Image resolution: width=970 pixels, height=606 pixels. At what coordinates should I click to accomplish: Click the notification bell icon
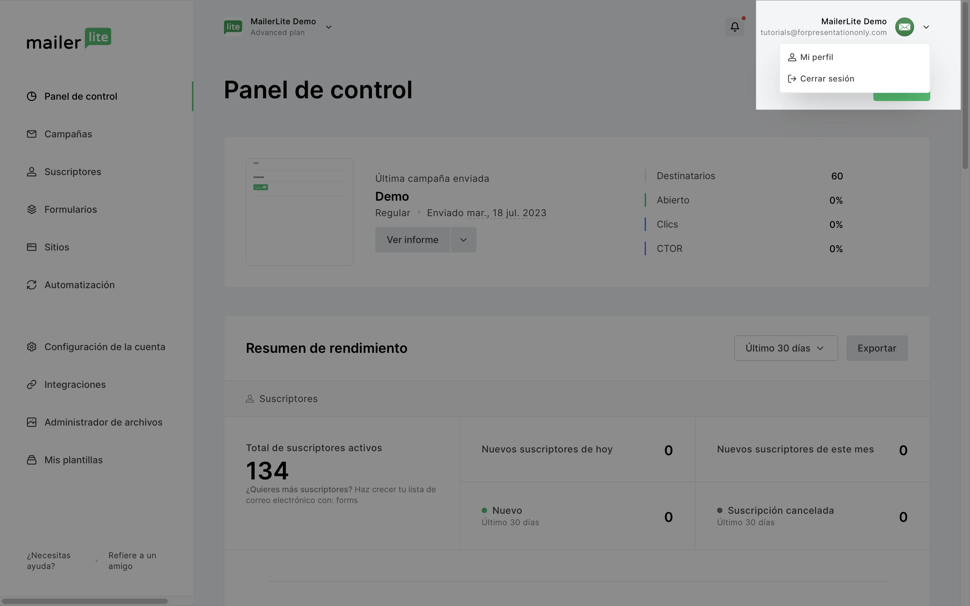734,27
